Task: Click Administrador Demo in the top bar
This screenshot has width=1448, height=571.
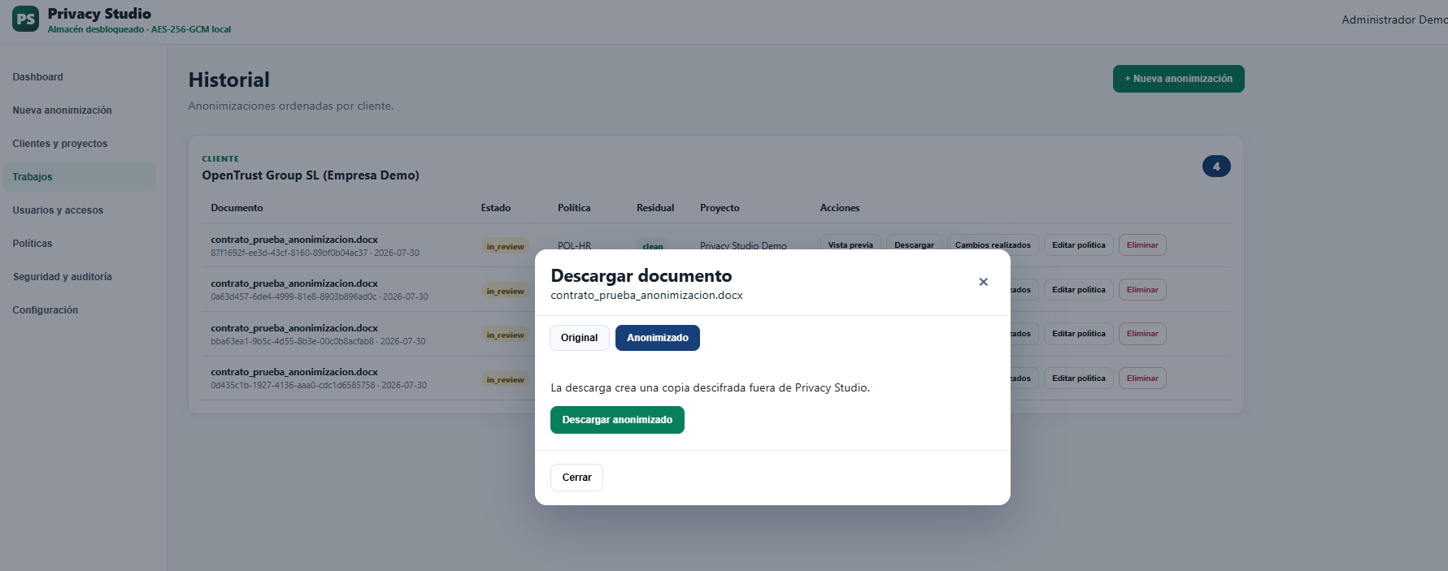Action: tap(1394, 19)
